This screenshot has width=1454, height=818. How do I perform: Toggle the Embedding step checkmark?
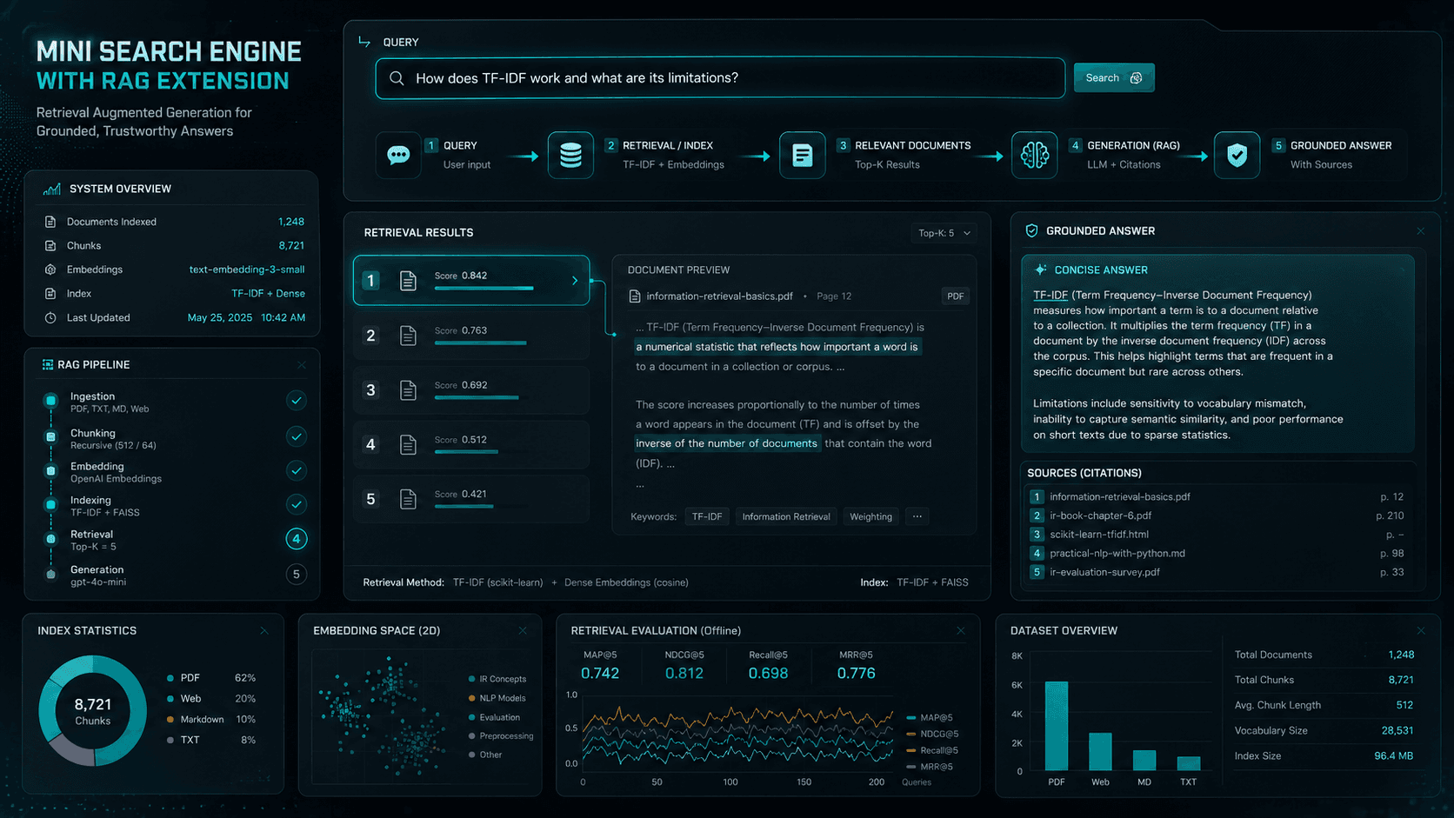tap(297, 470)
